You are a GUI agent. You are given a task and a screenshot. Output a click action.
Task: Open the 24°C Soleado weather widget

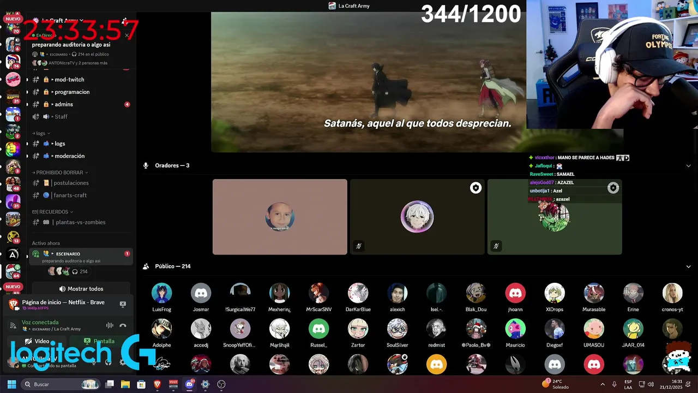555,384
